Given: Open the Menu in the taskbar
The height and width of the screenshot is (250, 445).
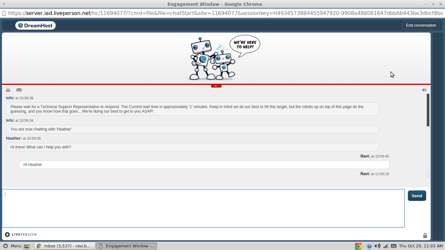Looking at the screenshot, I should coord(13,246).
